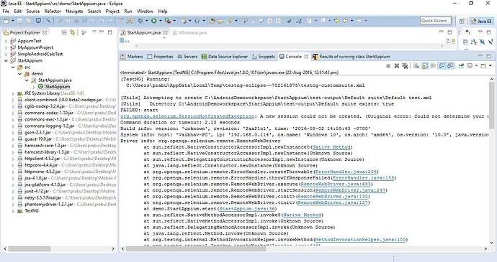Open Results of running class StartAppium tab

pyautogui.click(x=352, y=57)
